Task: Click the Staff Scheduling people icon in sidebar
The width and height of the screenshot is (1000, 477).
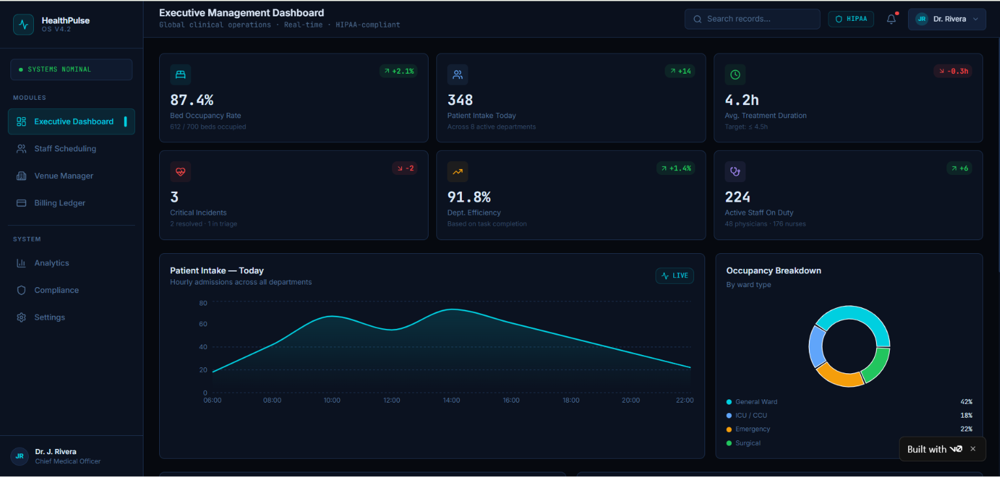Action: click(22, 149)
